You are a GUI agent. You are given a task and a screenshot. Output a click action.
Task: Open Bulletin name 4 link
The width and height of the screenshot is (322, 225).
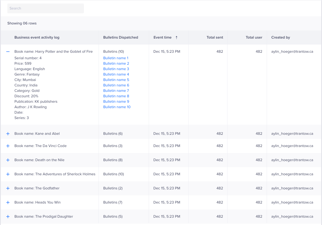pyautogui.click(x=116, y=74)
